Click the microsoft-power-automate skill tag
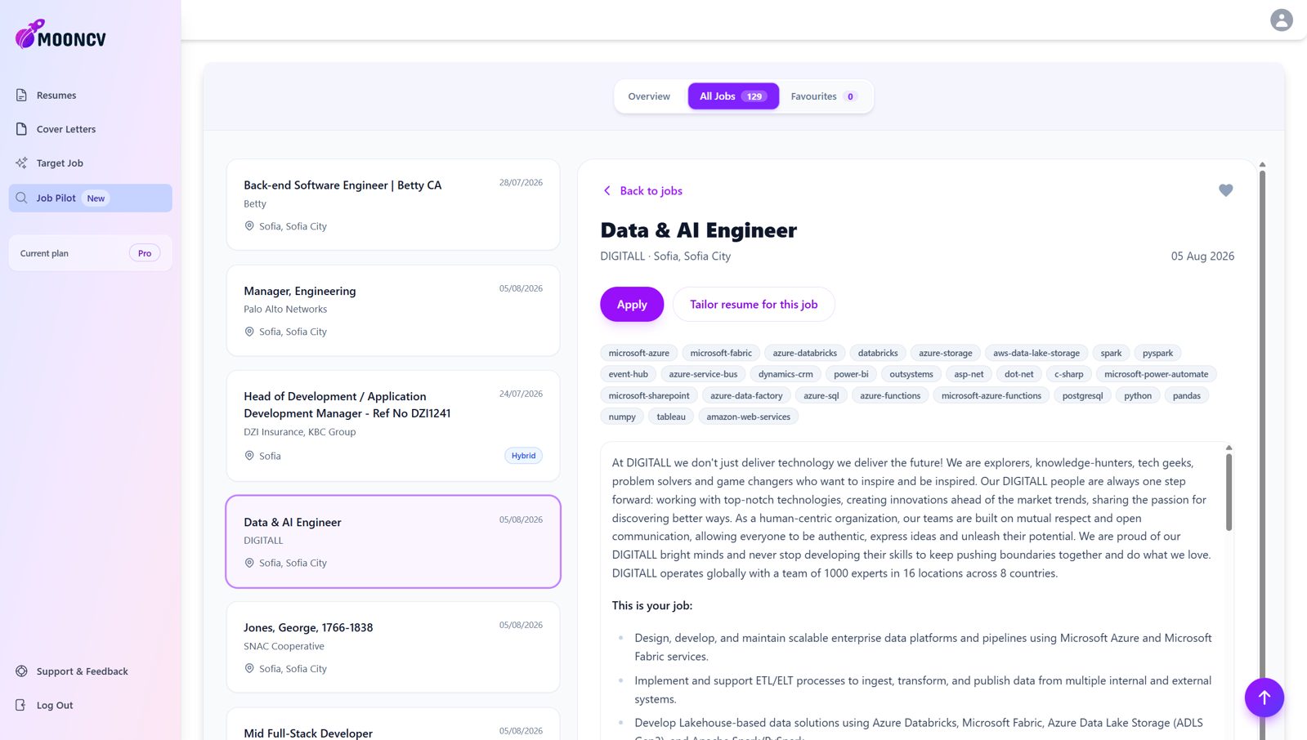The width and height of the screenshot is (1307, 740). (x=1156, y=374)
